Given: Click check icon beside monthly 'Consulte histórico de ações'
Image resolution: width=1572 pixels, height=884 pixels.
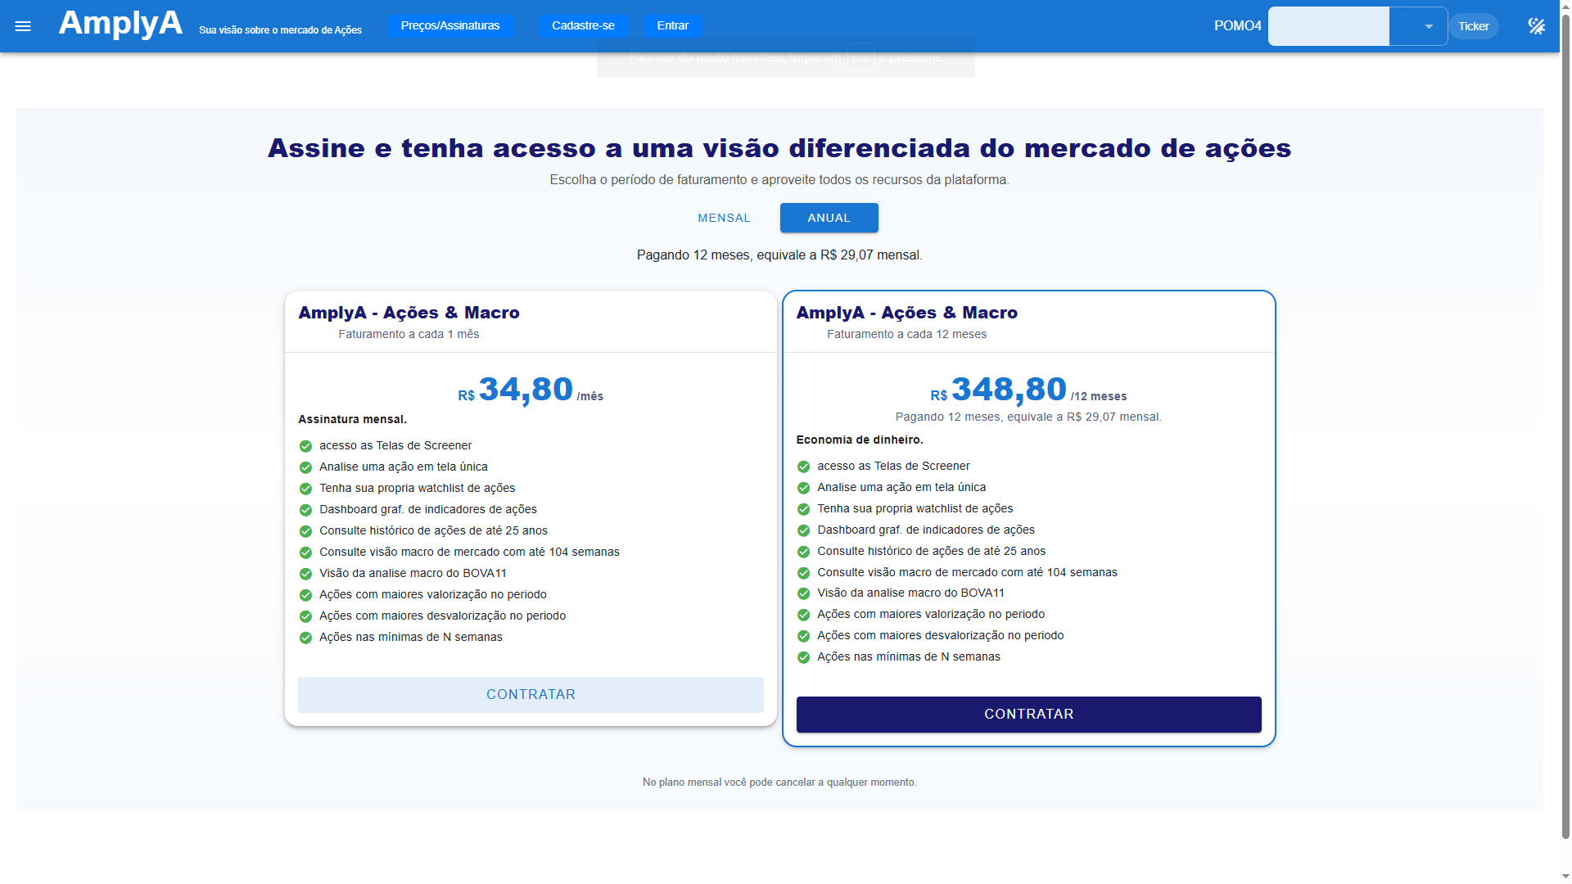Looking at the screenshot, I should [305, 531].
